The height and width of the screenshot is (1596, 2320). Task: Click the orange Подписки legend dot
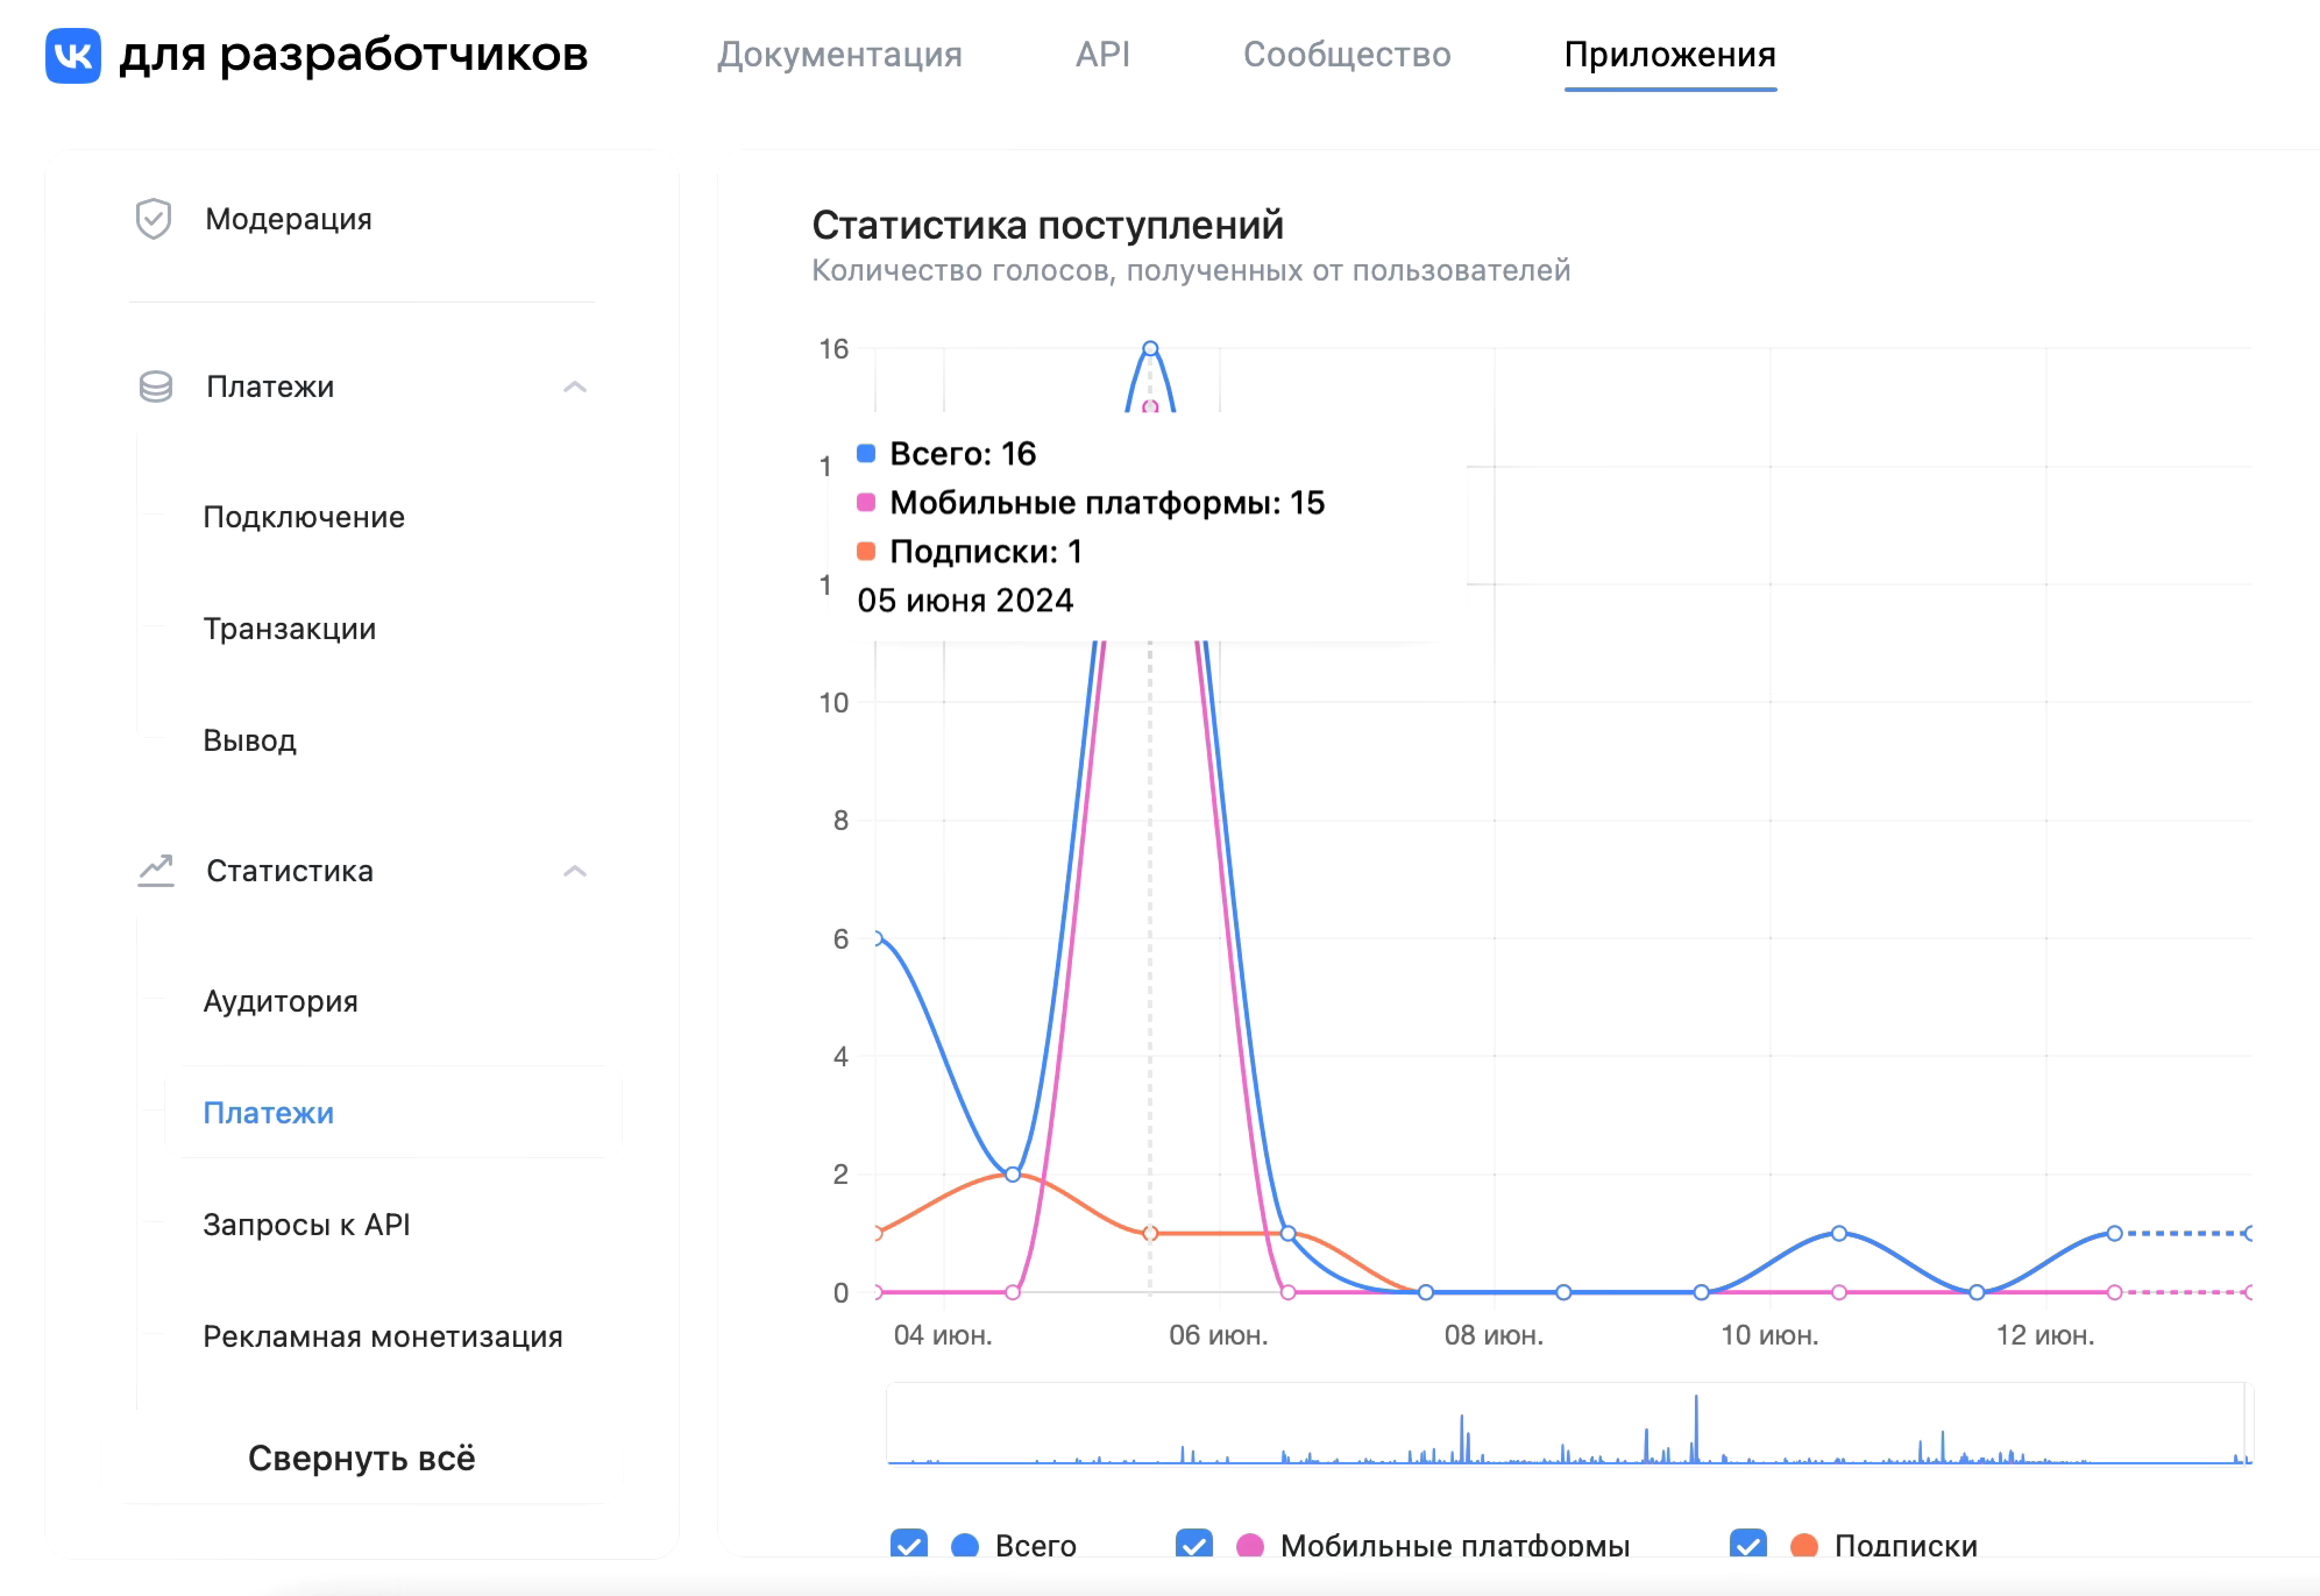1805,1546
